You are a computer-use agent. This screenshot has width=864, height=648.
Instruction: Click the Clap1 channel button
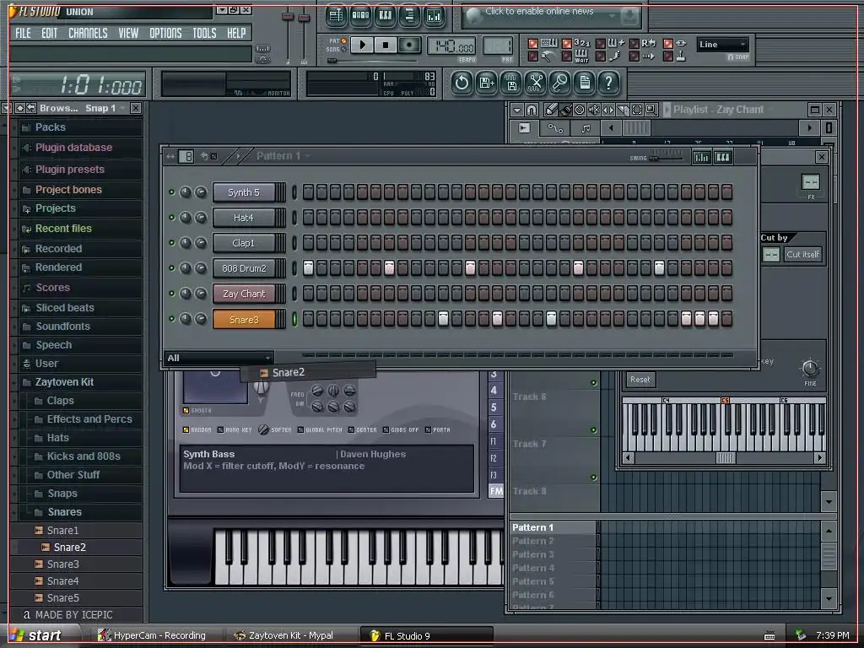tap(244, 243)
